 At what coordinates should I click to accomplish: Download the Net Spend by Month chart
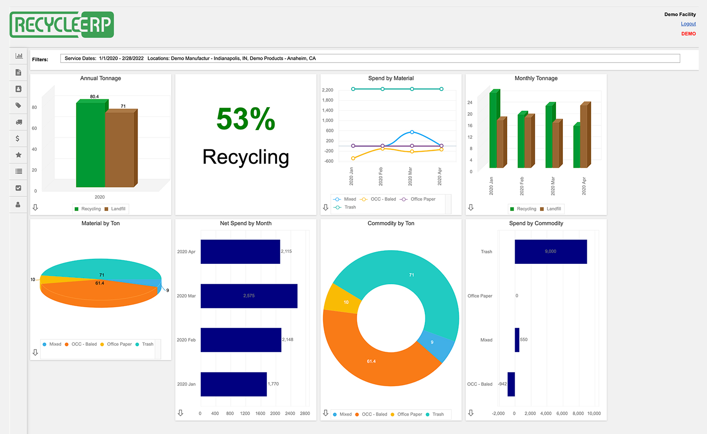tap(180, 413)
